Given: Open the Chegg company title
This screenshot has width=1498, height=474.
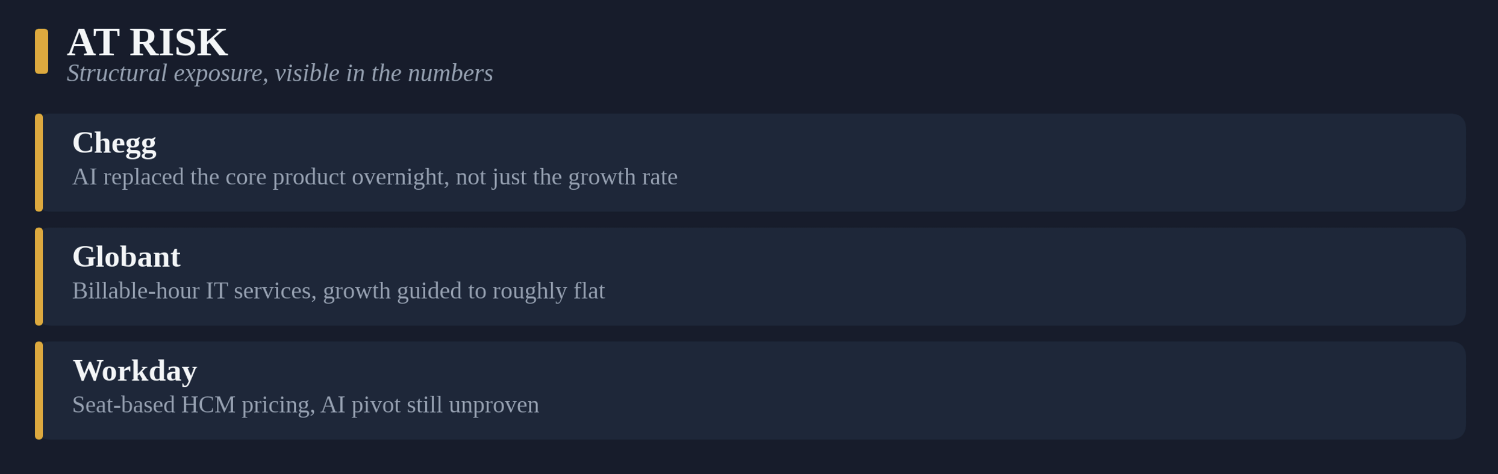Looking at the screenshot, I should (x=114, y=143).
